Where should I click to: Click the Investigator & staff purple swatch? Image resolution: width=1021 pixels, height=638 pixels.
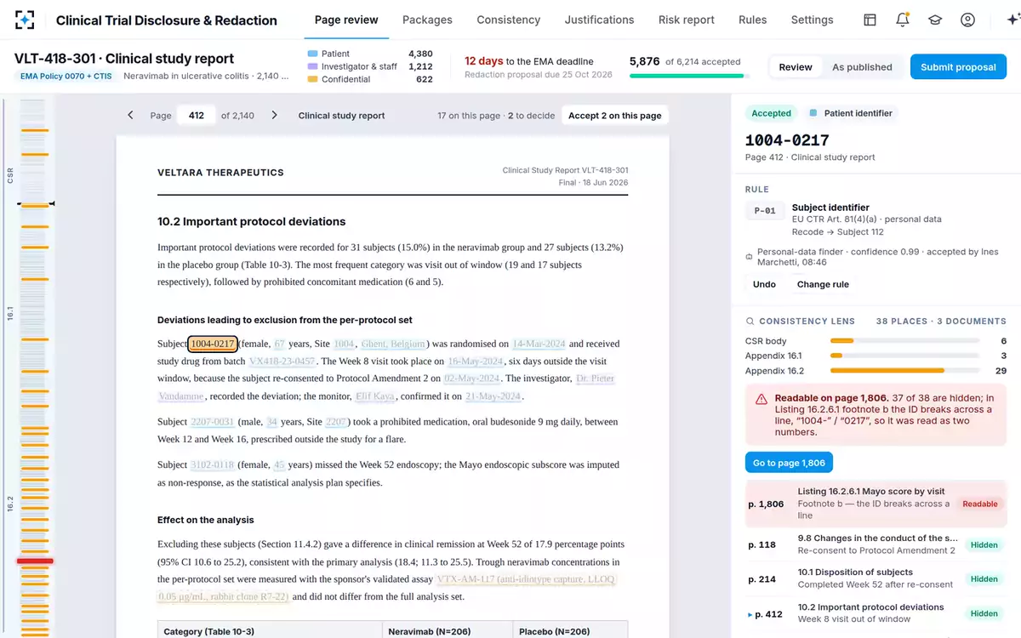[x=312, y=66]
